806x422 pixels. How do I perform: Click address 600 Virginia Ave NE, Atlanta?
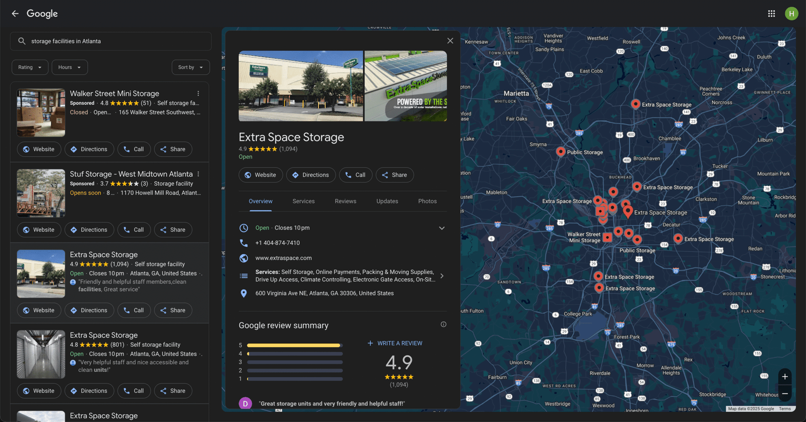pyautogui.click(x=324, y=293)
